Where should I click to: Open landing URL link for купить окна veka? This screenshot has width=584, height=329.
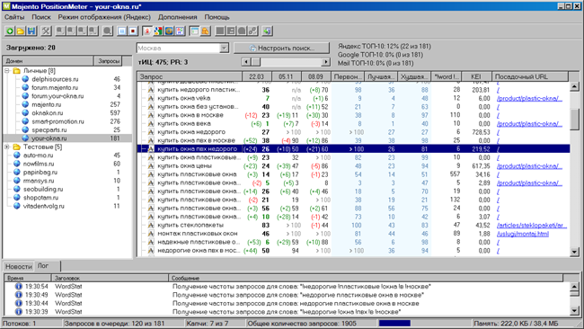pyautogui.click(x=529, y=98)
